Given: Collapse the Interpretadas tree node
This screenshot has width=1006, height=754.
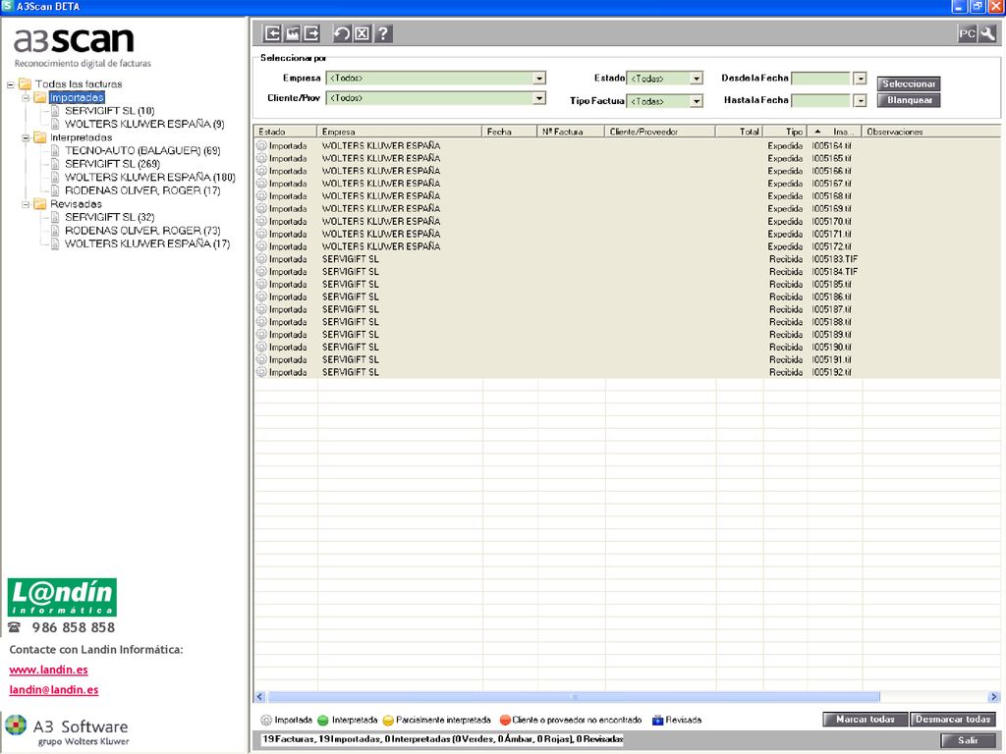Looking at the screenshot, I should [26, 137].
